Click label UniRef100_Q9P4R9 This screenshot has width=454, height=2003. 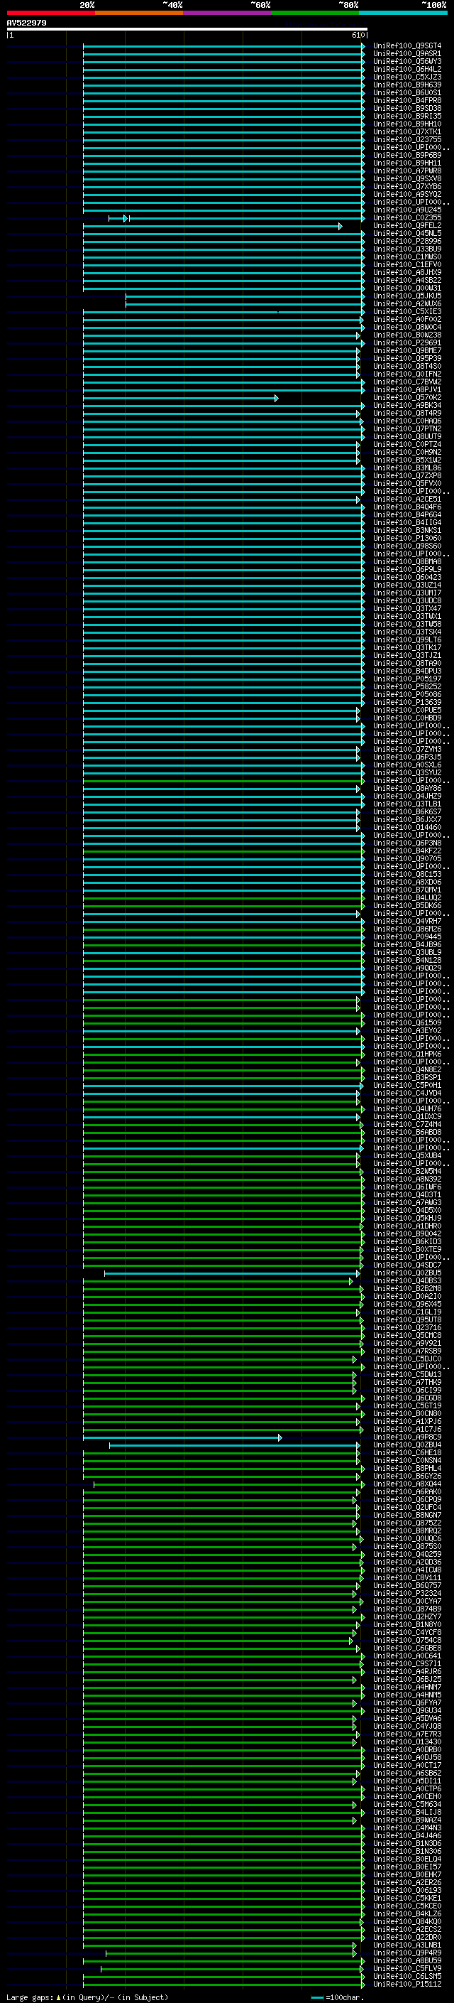click(407, 1953)
